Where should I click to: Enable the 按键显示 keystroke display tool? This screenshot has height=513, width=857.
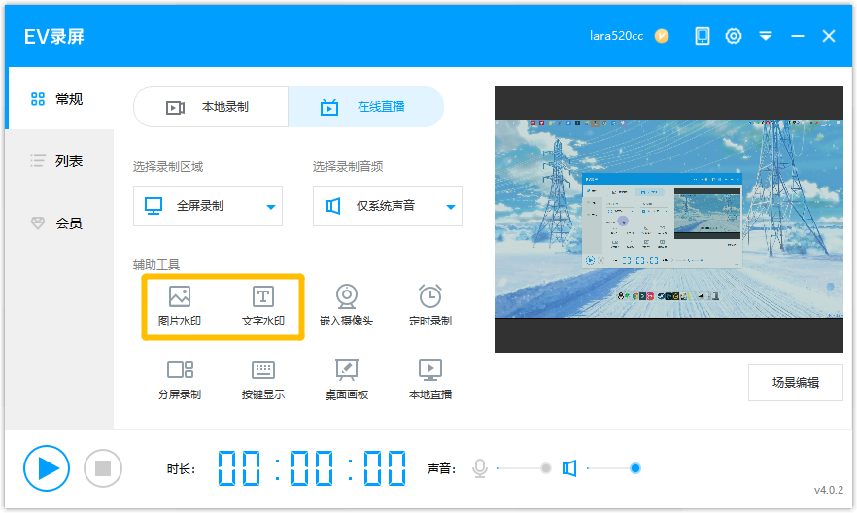click(x=262, y=379)
